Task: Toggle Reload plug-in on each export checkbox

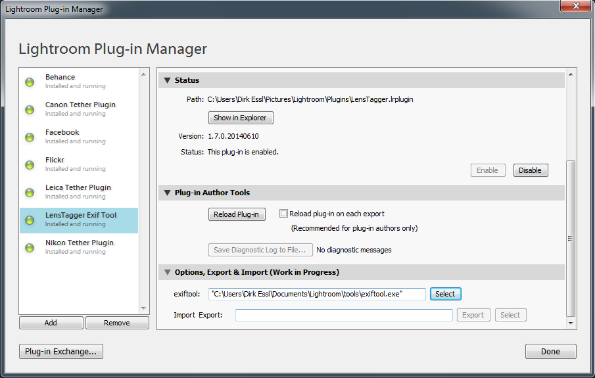Action: [283, 213]
